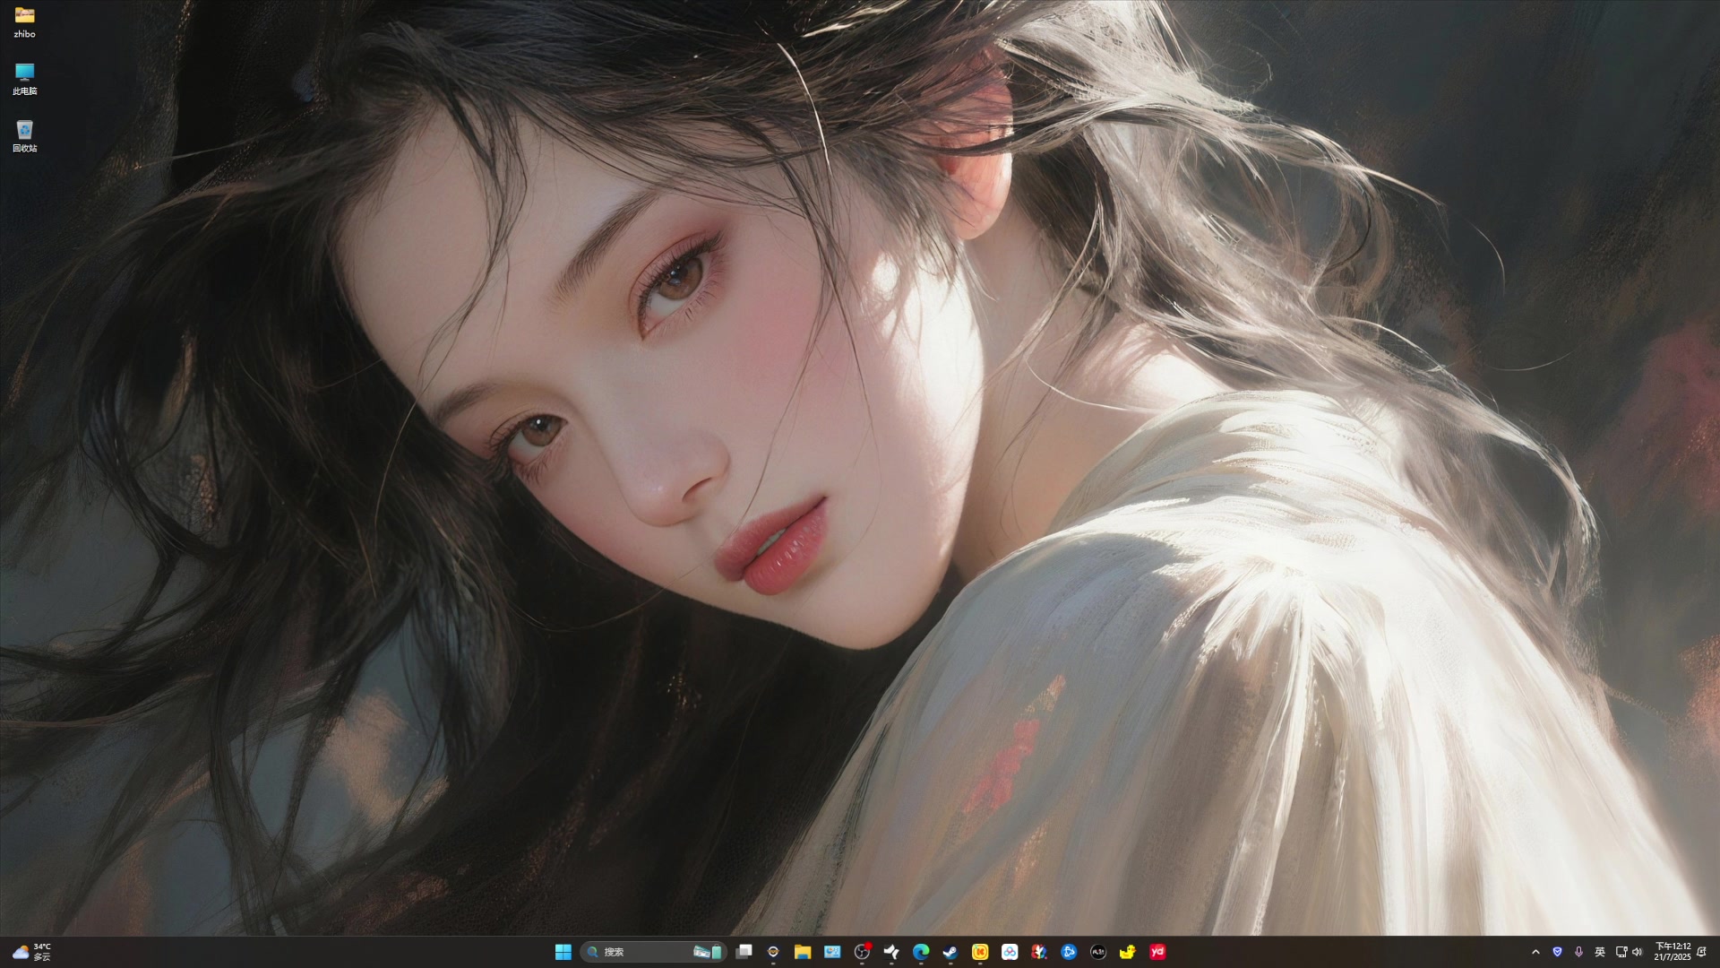Viewport: 1720px width, 968px height.
Task: Open the blue circular bird app icon
Action: point(1069,952)
